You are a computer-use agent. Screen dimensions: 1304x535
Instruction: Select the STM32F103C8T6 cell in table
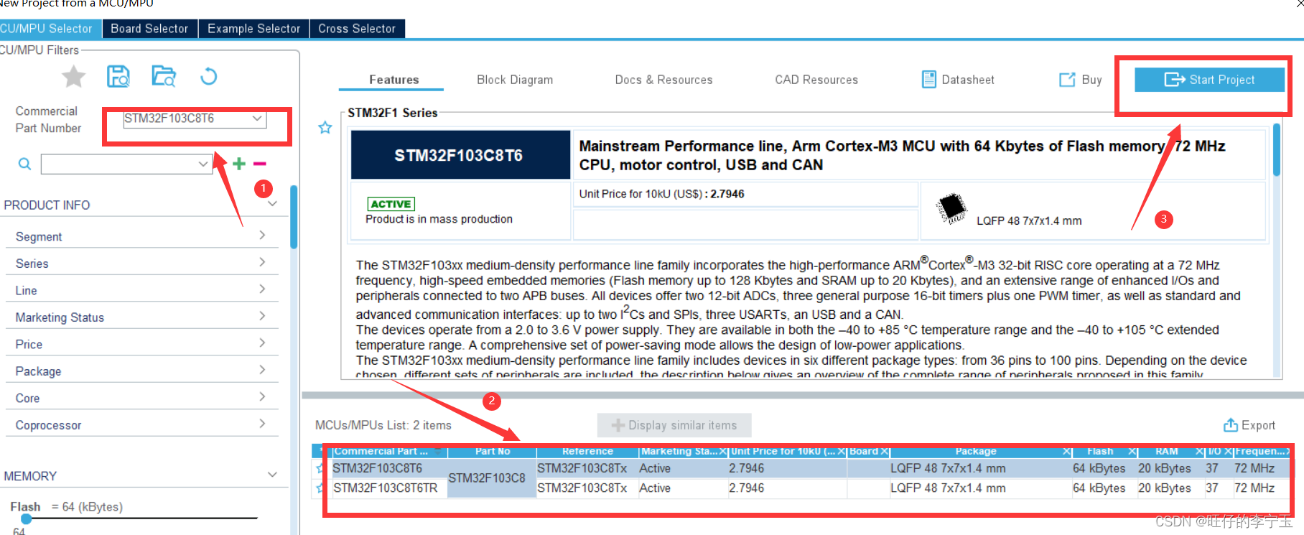[389, 468]
